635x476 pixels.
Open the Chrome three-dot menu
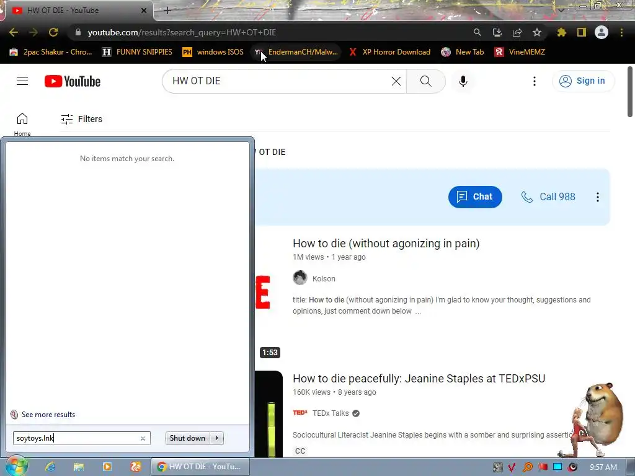pyautogui.click(x=621, y=32)
